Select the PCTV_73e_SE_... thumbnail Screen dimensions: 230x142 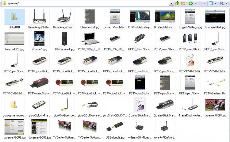pos(115,38)
